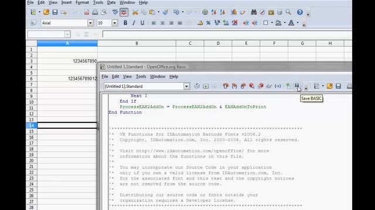The height and width of the screenshot is (210, 375).
Task: Open the [Untitled 1].Standard library dropdown
Action: [186, 86]
